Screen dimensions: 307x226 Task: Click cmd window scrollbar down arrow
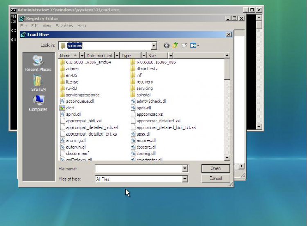click(259, 127)
